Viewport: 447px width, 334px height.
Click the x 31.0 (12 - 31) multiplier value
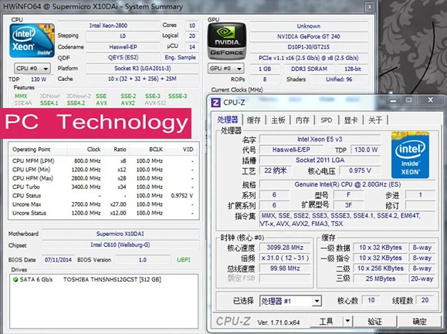[x=285, y=258]
